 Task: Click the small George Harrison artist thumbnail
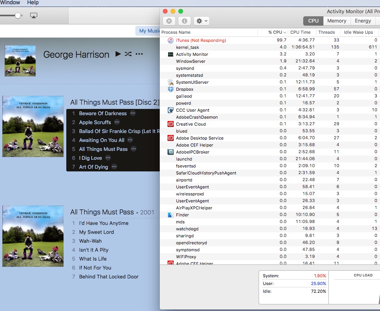(20, 61)
